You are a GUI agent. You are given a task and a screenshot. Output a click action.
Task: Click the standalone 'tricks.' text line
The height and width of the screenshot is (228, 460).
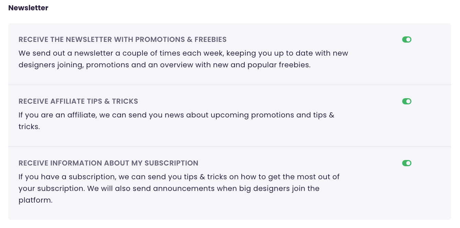(29, 127)
